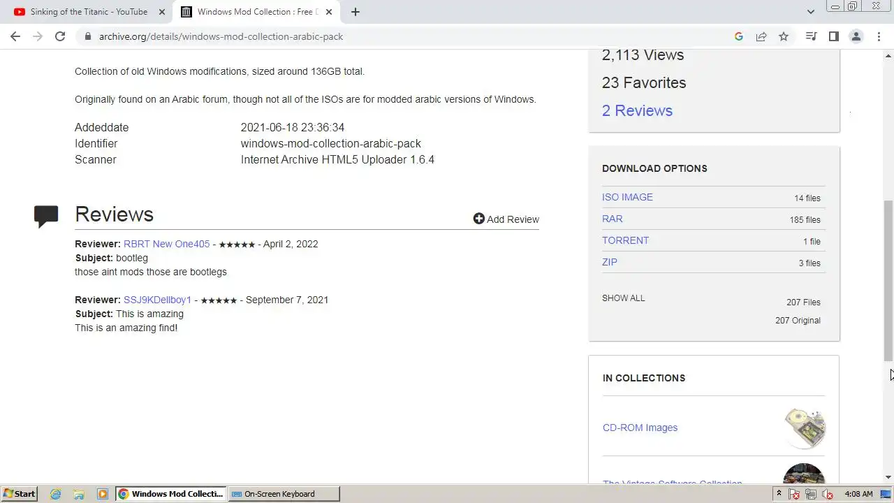Image resolution: width=894 pixels, height=503 pixels.
Task: Open the ZIP download option
Action: click(x=609, y=262)
